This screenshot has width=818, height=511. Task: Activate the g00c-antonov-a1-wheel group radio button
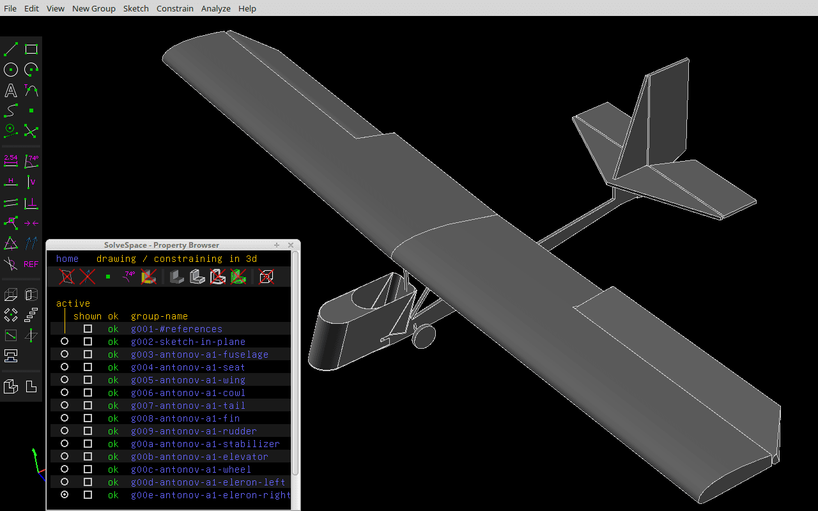pos(65,469)
